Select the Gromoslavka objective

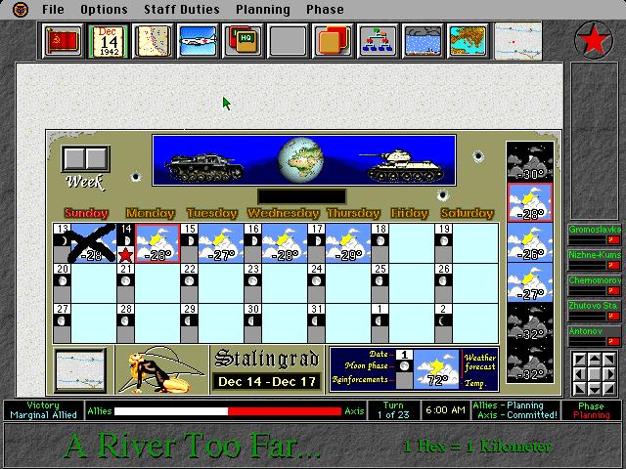point(595,234)
